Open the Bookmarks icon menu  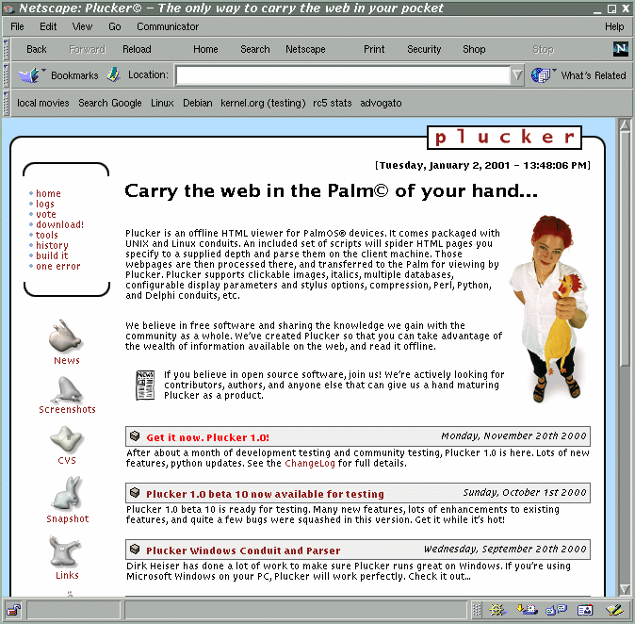click(x=30, y=75)
